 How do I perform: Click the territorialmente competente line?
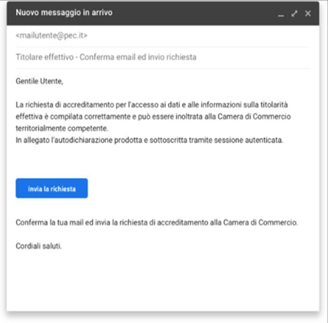(x=62, y=128)
